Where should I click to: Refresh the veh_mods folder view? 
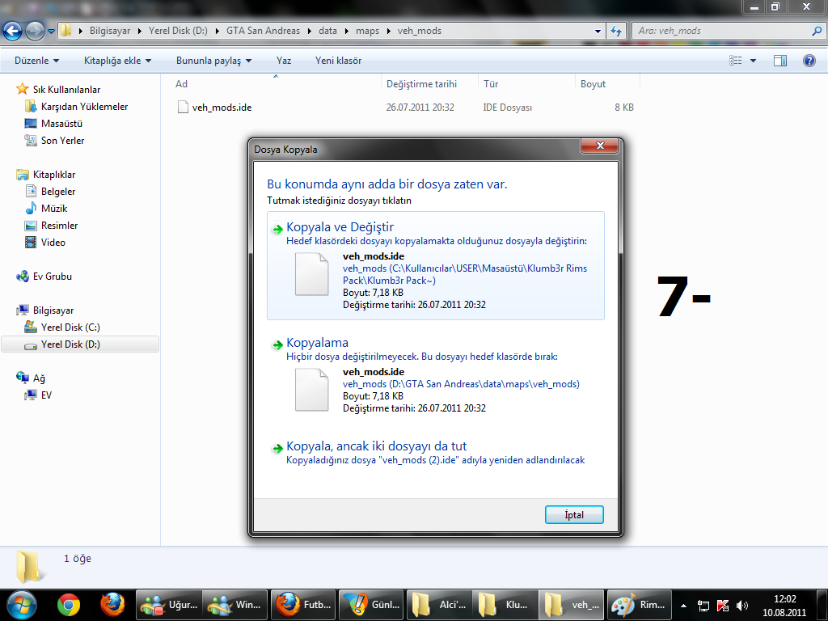(615, 32)
